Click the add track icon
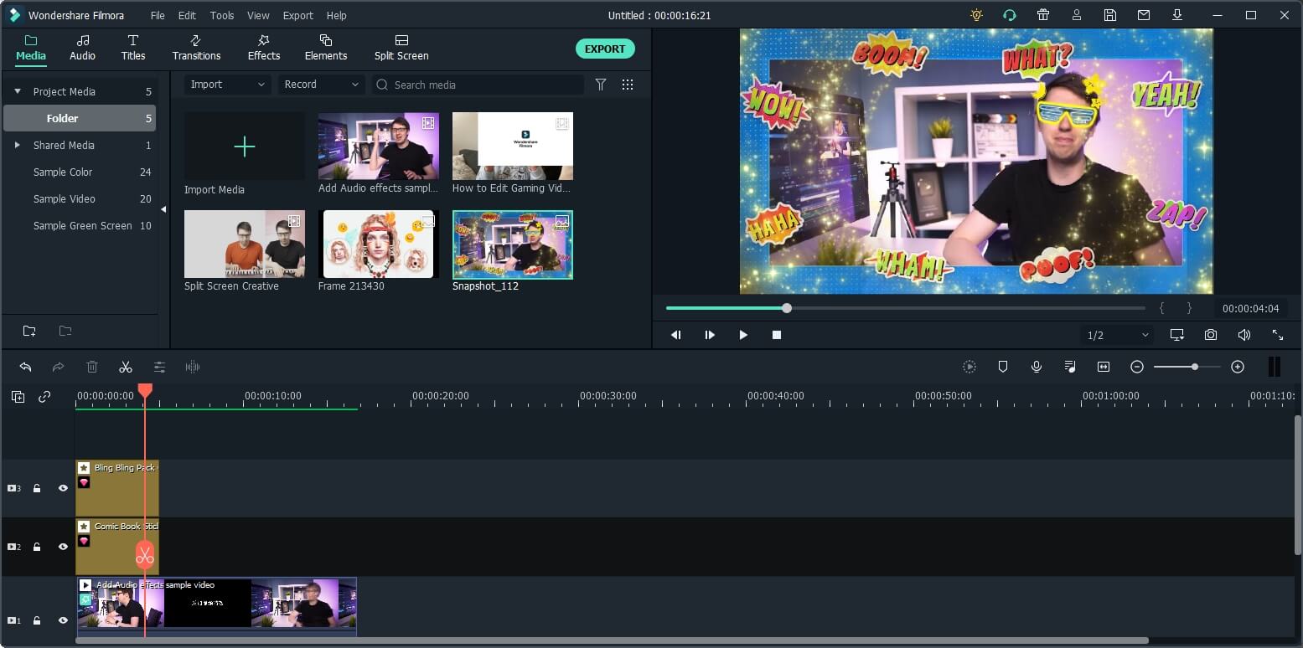This screenshot has width=1303, height=648. pos(18,397)
